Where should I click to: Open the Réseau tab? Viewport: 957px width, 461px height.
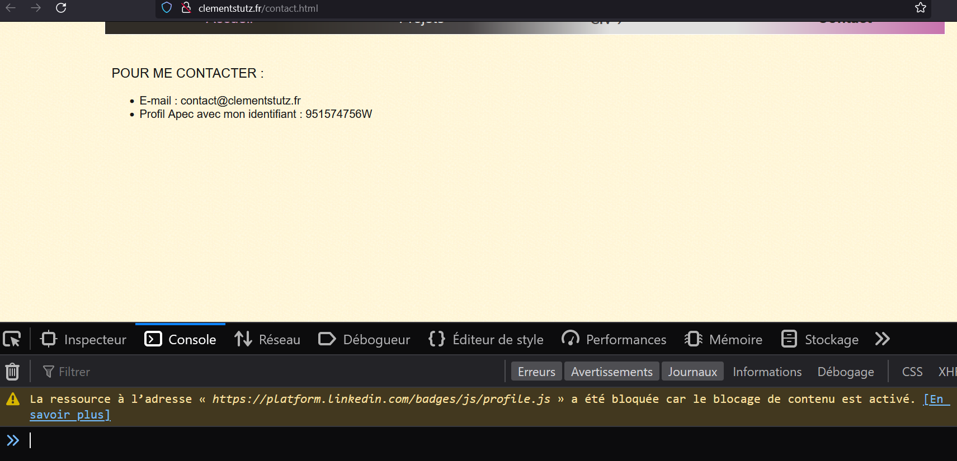point(267,339)
